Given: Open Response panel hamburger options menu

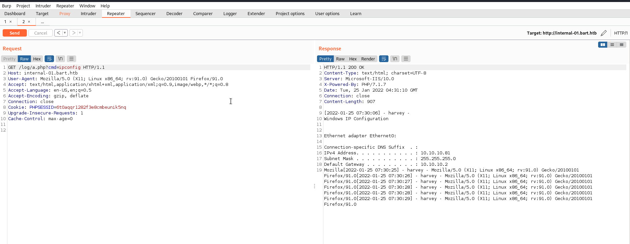Looking at the screenshot, I should click(x=406, y=59).
